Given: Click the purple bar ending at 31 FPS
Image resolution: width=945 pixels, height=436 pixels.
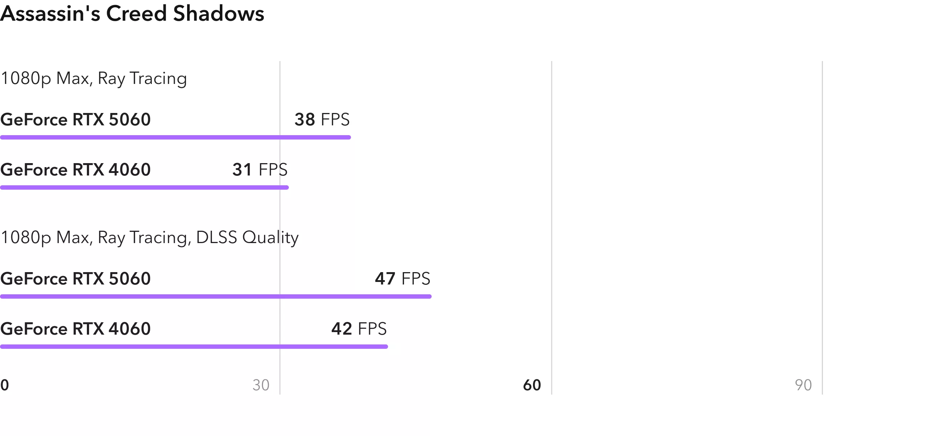Looking at the screenshot, I should (x=144, y=187).
